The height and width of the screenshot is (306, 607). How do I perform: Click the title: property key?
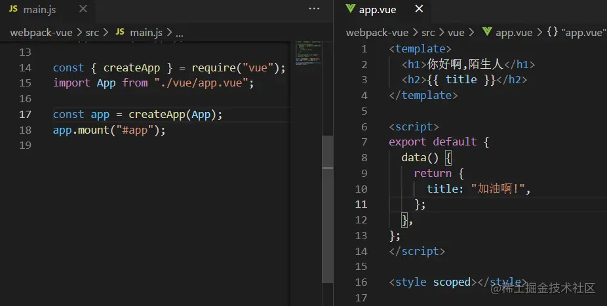tap(445, 189)
